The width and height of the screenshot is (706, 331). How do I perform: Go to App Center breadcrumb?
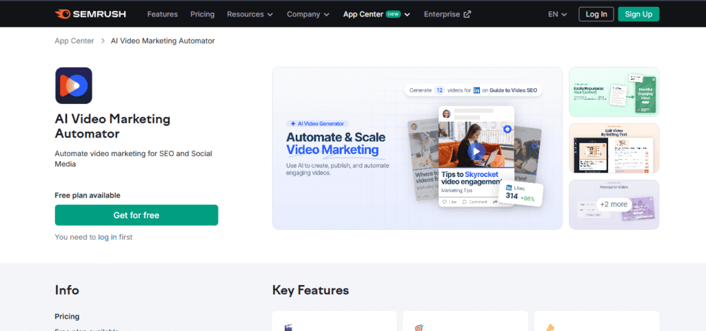(x=74, y=41)
